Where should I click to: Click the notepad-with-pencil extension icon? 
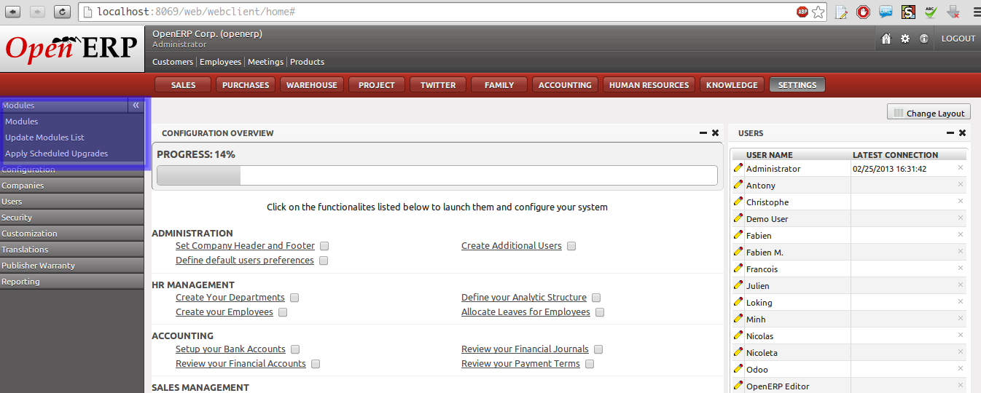pyautogui.click(x=841, y=12)
